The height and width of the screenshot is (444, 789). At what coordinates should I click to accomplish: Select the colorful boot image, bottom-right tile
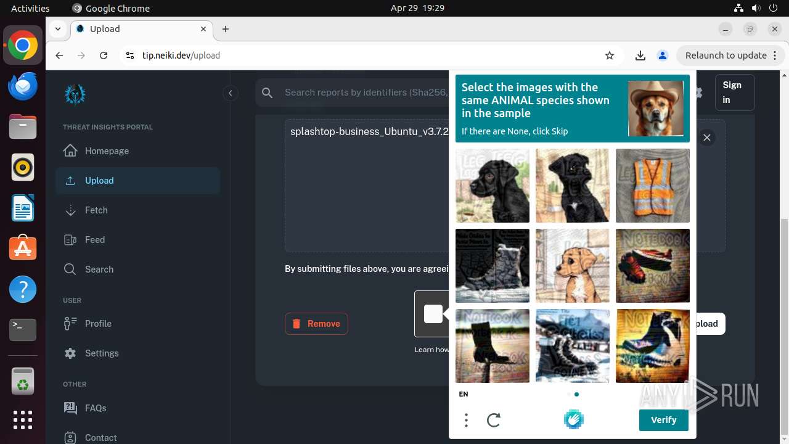coord(653,346)
